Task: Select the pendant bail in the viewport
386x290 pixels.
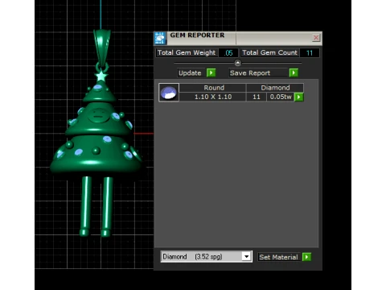Action: [x=102, y=47]
